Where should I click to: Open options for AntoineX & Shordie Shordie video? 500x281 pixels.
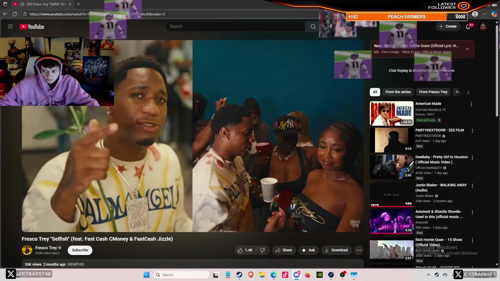472,212
